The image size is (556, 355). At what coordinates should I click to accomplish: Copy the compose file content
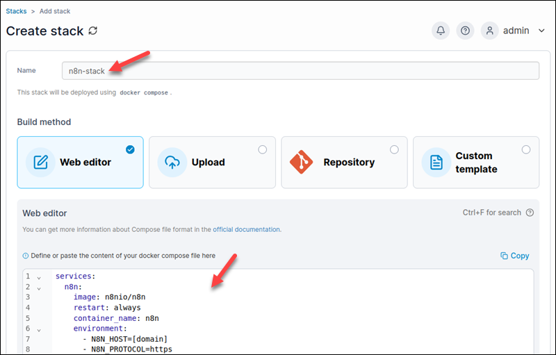(x=514, y=256)
